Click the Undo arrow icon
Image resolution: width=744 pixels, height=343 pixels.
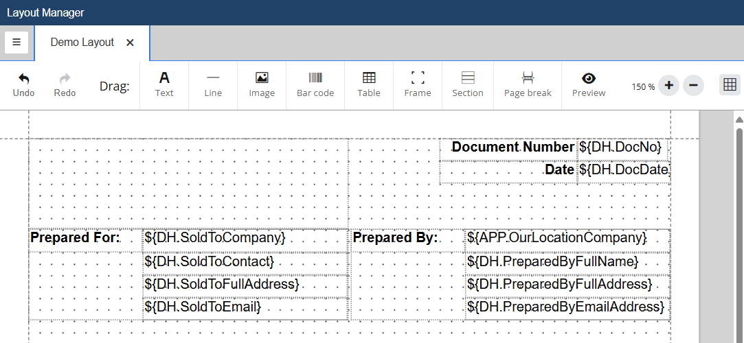23,78
